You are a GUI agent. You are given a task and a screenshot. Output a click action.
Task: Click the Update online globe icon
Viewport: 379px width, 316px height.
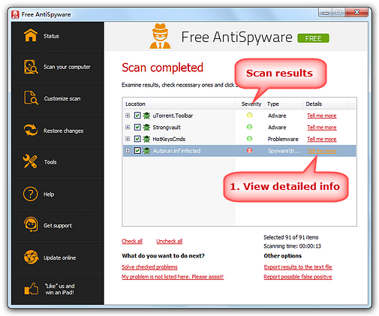[x=31, y=257]
